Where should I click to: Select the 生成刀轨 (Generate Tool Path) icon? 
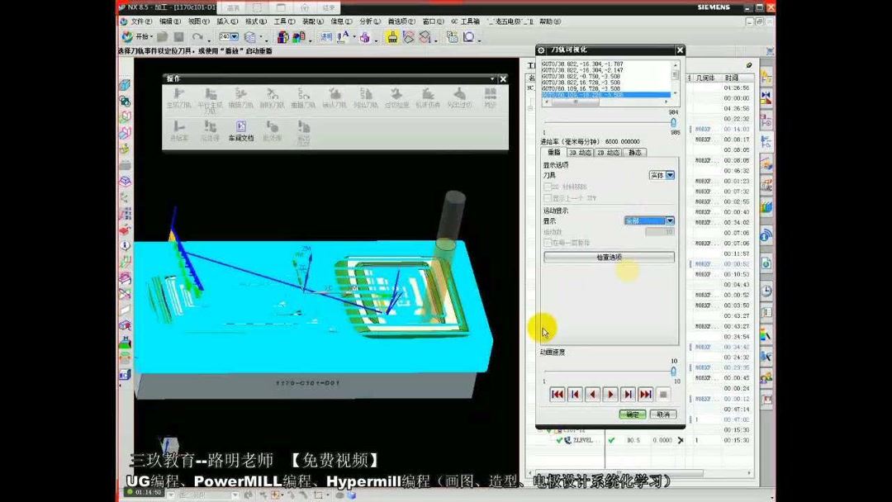(x=178, y=95)
